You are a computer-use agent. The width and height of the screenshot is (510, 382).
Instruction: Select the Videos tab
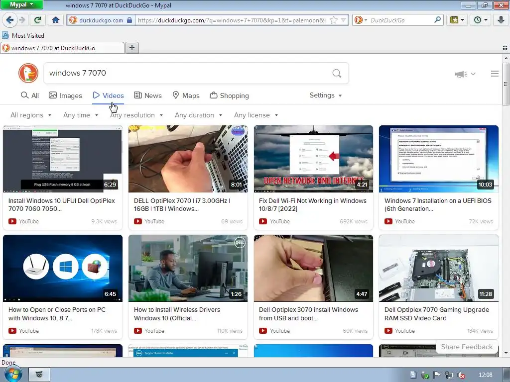pos(108,95)
